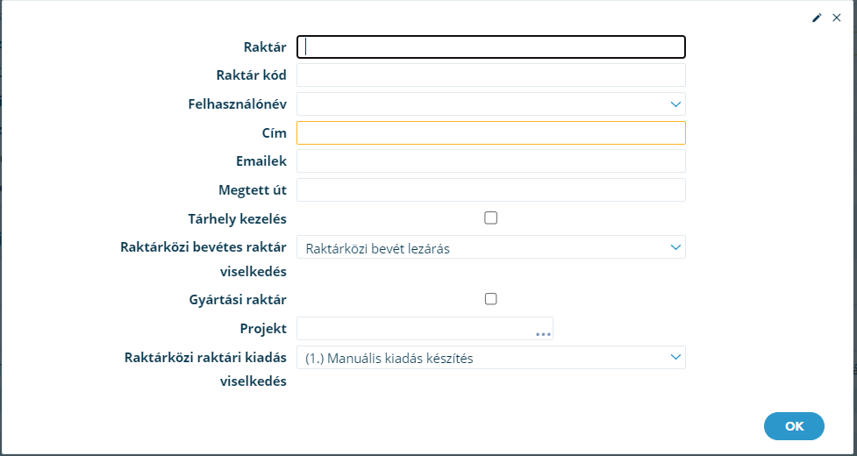
Task: Activate the Megtett út input field
Action: [491, 189]
